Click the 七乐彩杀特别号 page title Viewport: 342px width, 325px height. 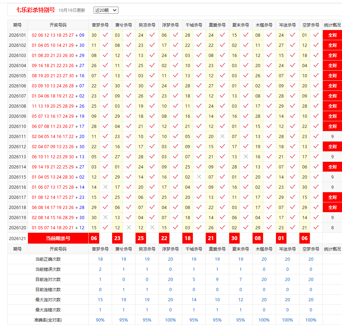pyautogui.click(x=35, y=10)
